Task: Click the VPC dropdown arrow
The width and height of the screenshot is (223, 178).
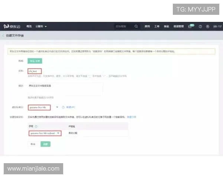Action: click(57, 107)
